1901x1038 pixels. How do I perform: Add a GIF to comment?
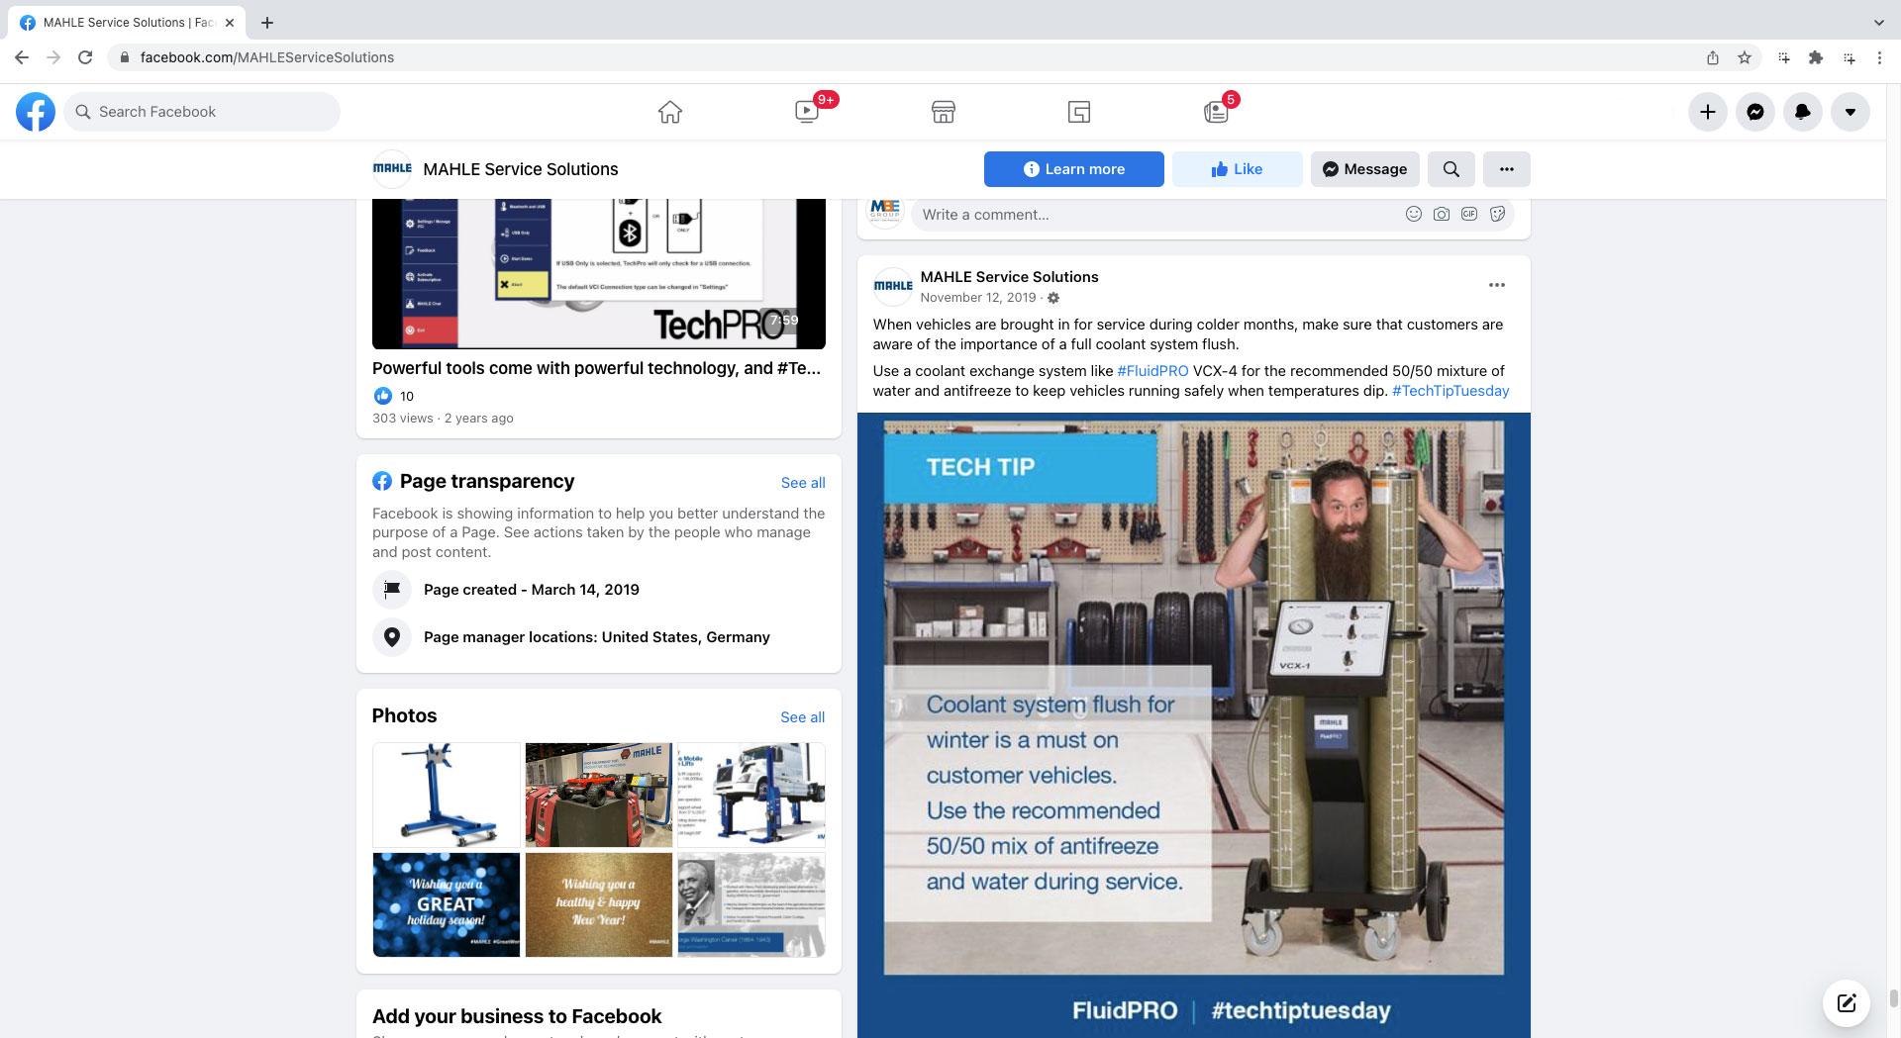[1469, 214]
